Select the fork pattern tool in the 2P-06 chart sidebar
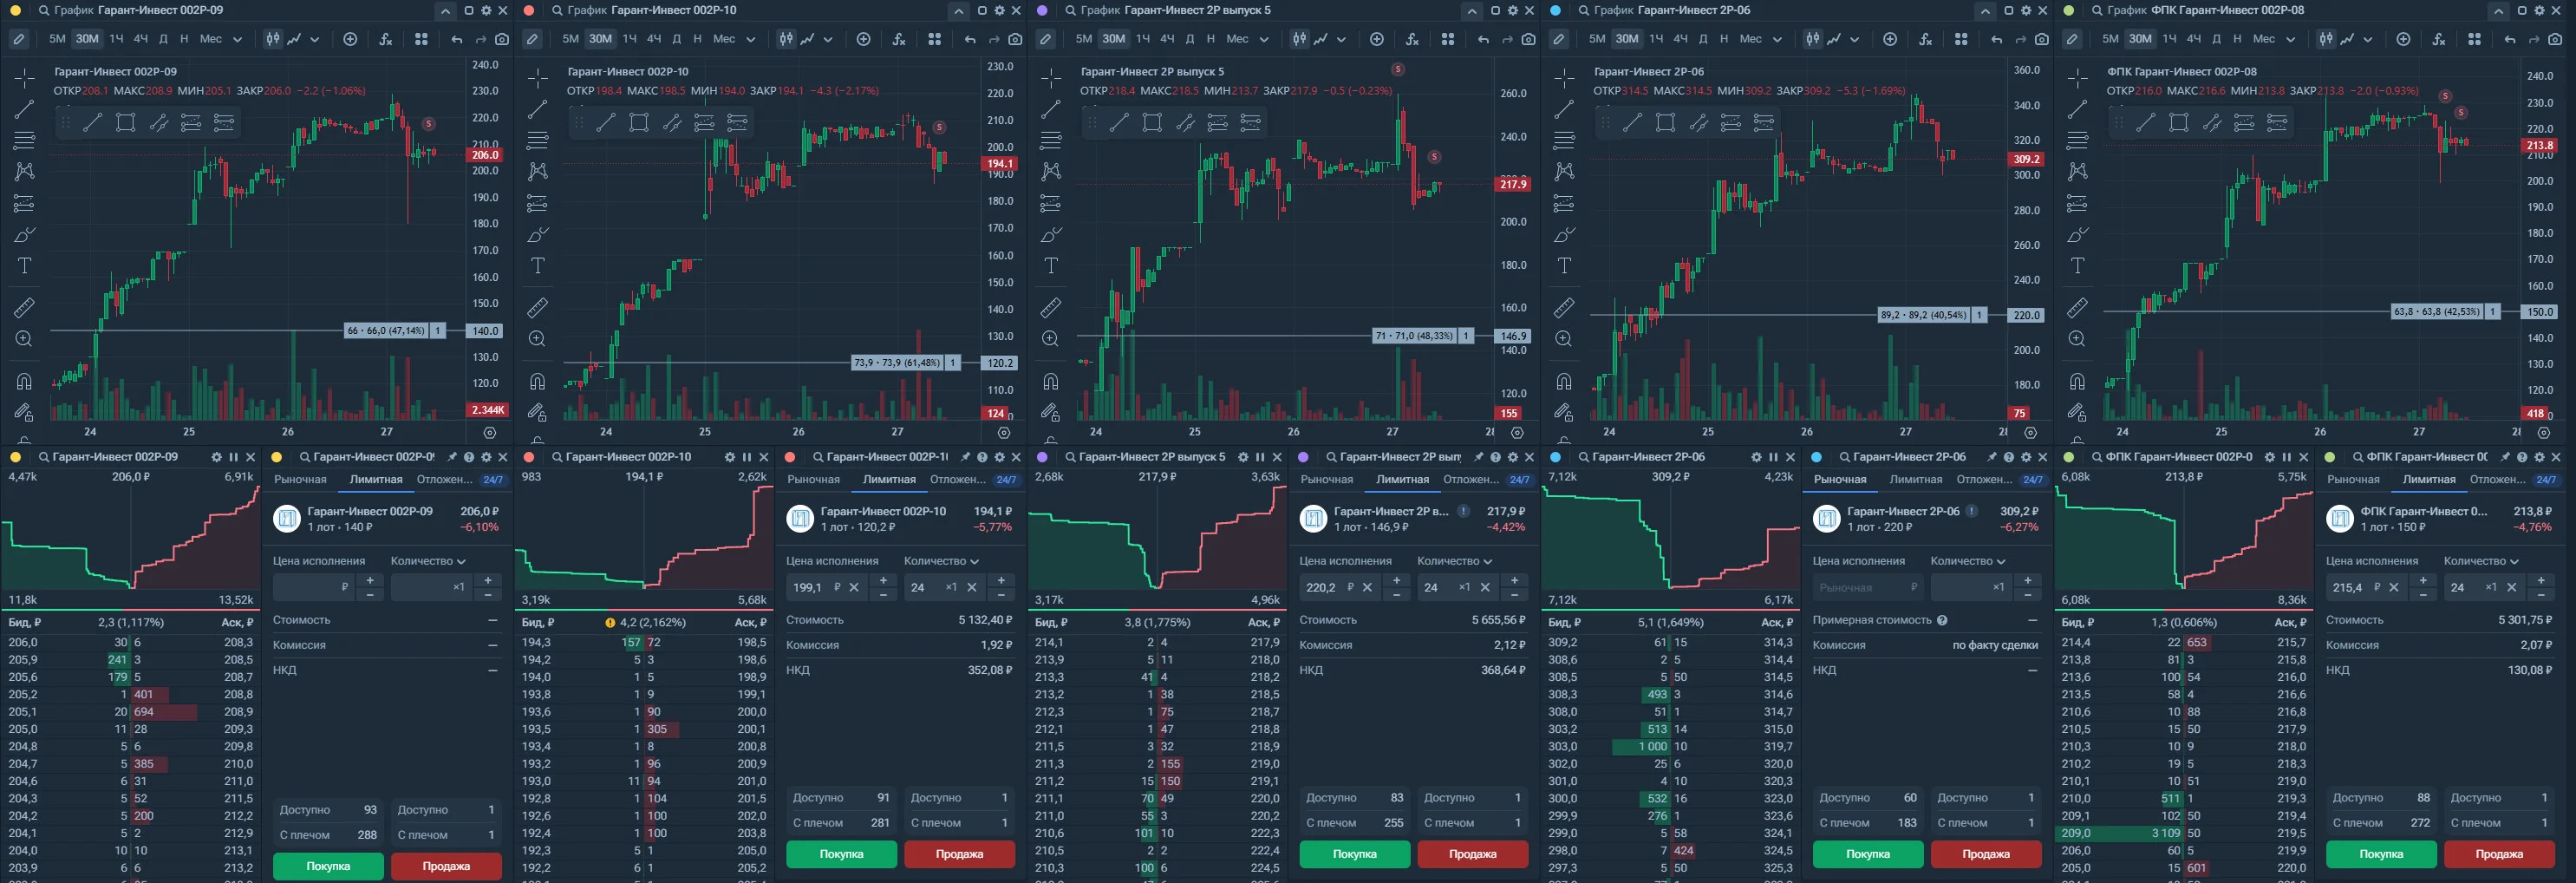This screenshot has height=883, width=2576. click(1564, 171)
